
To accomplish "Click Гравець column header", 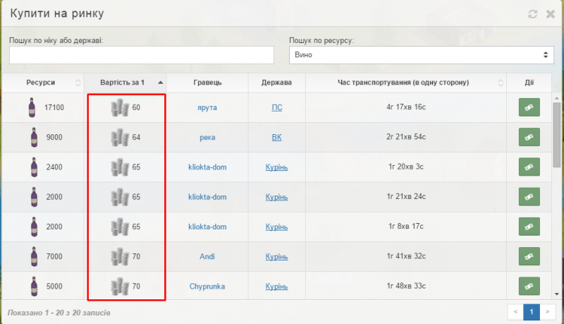I will point(207,83).
